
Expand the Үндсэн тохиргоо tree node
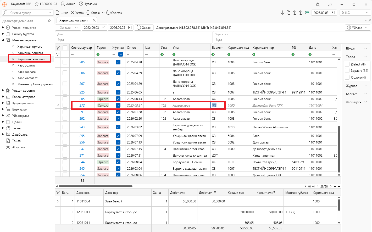[3, 27]
